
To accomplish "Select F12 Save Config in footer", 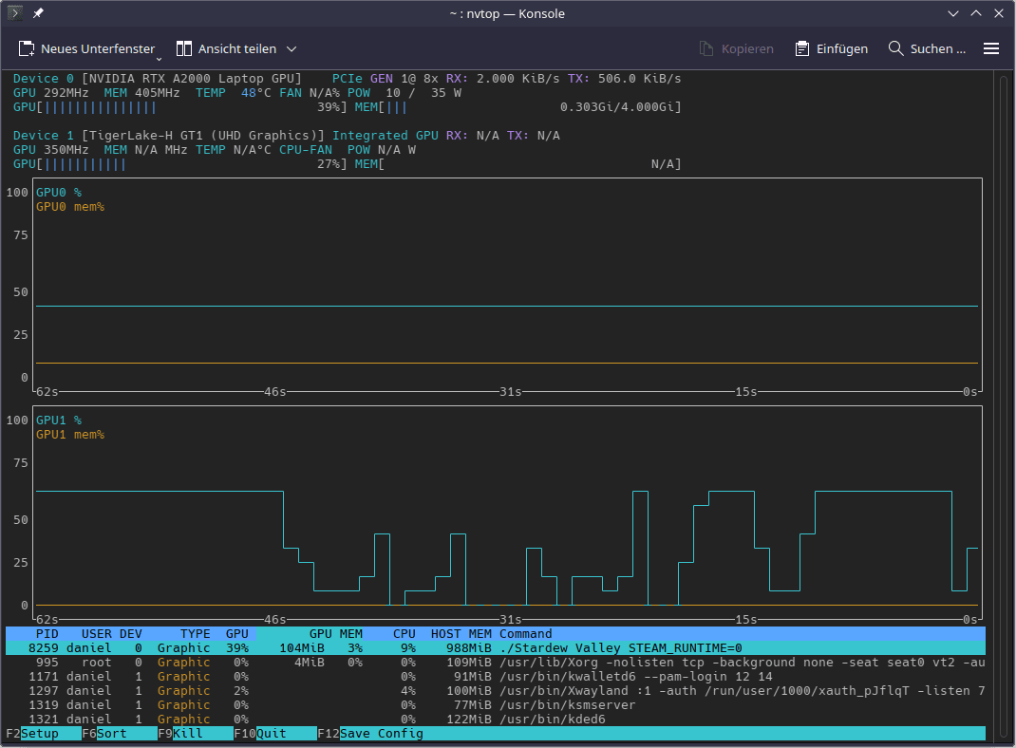I will (370, 733).
